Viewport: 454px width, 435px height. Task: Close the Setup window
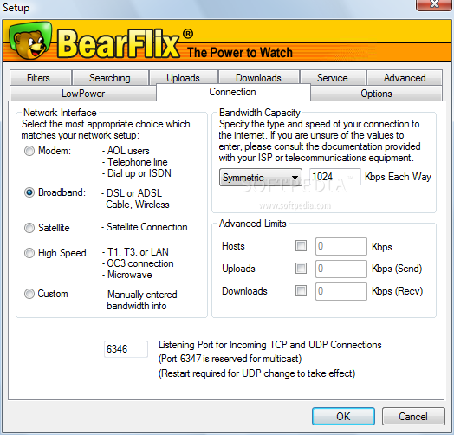click(x=434, y=5)
